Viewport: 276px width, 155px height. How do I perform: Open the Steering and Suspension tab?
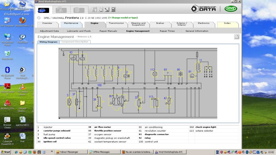pos(138,24)
